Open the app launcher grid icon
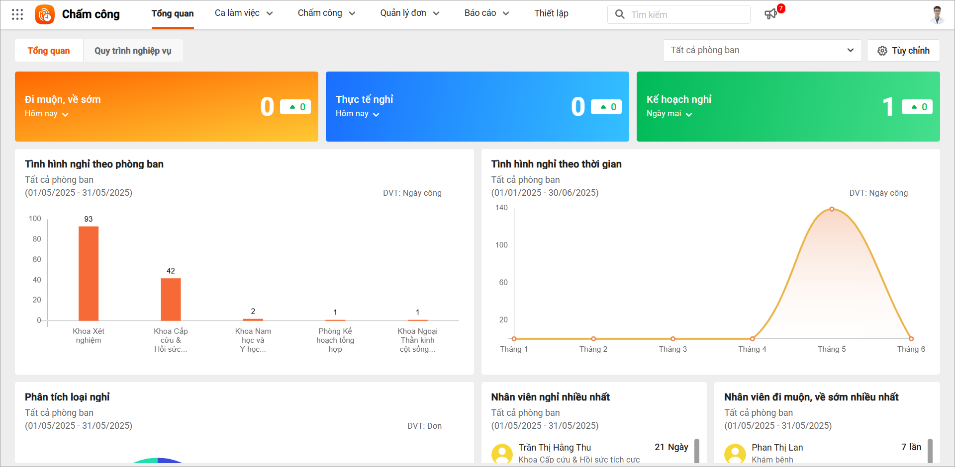 coord(17,14)
